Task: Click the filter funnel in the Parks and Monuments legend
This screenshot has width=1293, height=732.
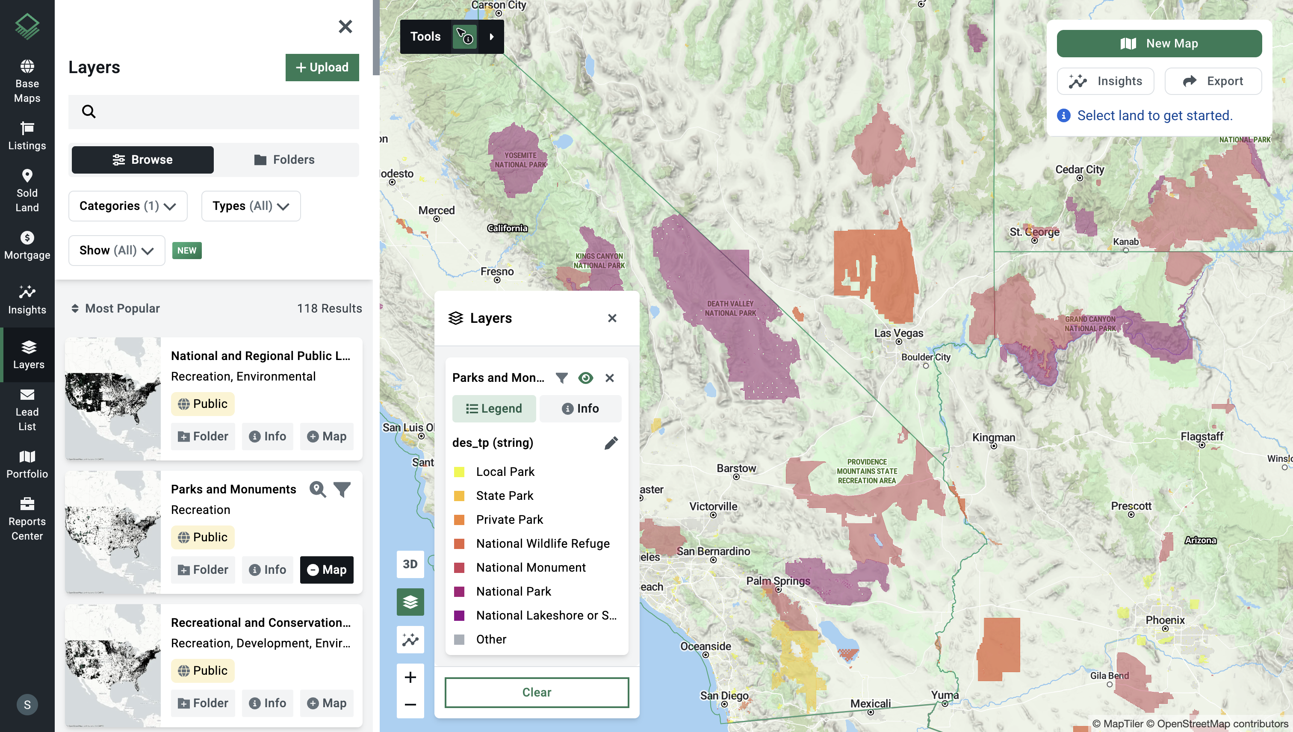Action: pos(561,378)
